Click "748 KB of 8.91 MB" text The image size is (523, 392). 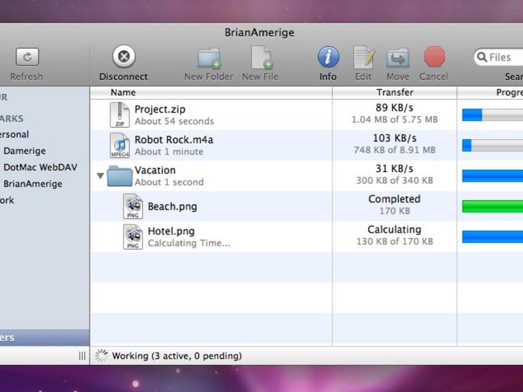[395, 150]
